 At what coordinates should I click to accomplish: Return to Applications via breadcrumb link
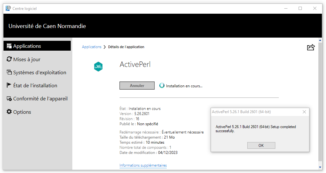(x=91, y=47)
